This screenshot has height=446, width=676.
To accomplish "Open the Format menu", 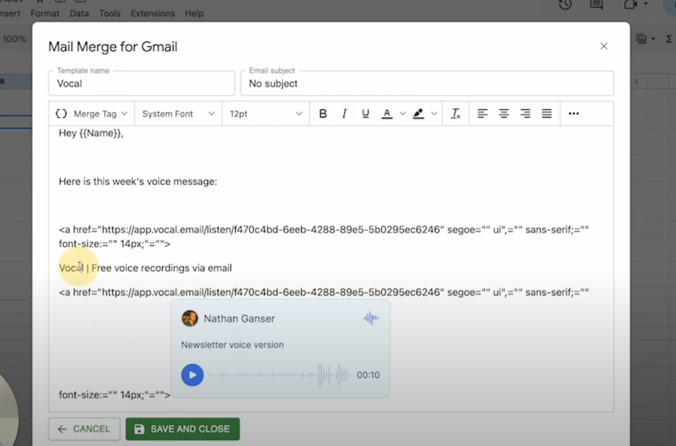I will click(45, 13).
